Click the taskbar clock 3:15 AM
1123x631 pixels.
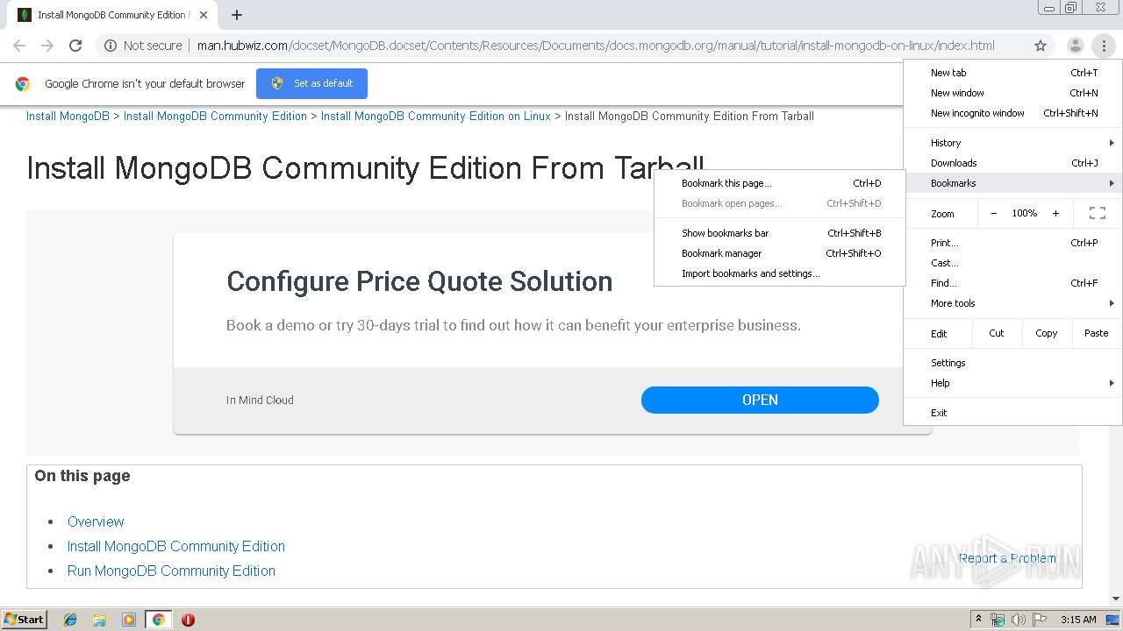point(1078,620)
